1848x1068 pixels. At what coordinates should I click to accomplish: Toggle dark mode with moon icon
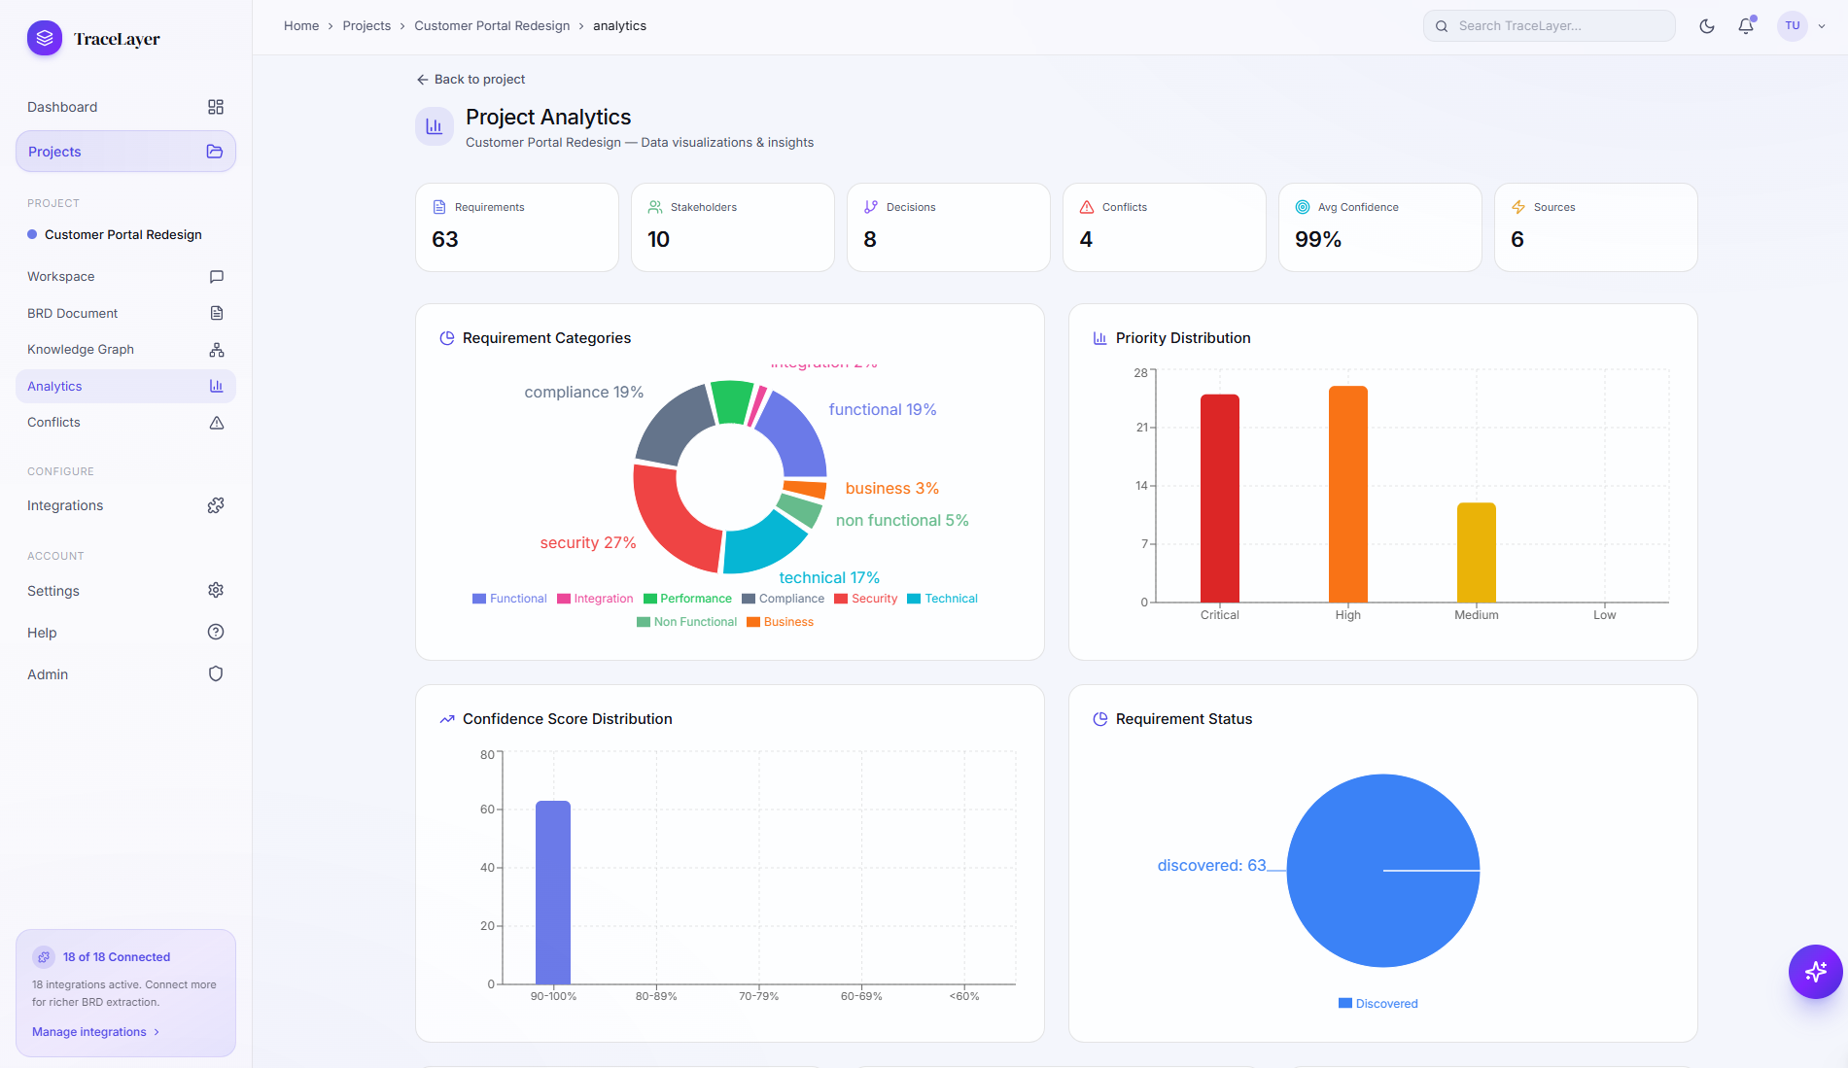[x=1706, y=26]
